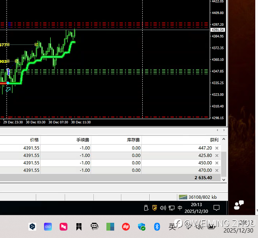Click the current price label 4391.54
The height and width of the screenshot is (238, 258).
pos(217,30)
